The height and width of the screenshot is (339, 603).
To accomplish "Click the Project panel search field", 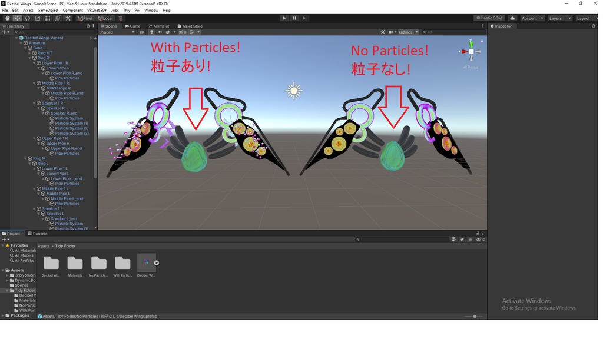I will 402,240.
